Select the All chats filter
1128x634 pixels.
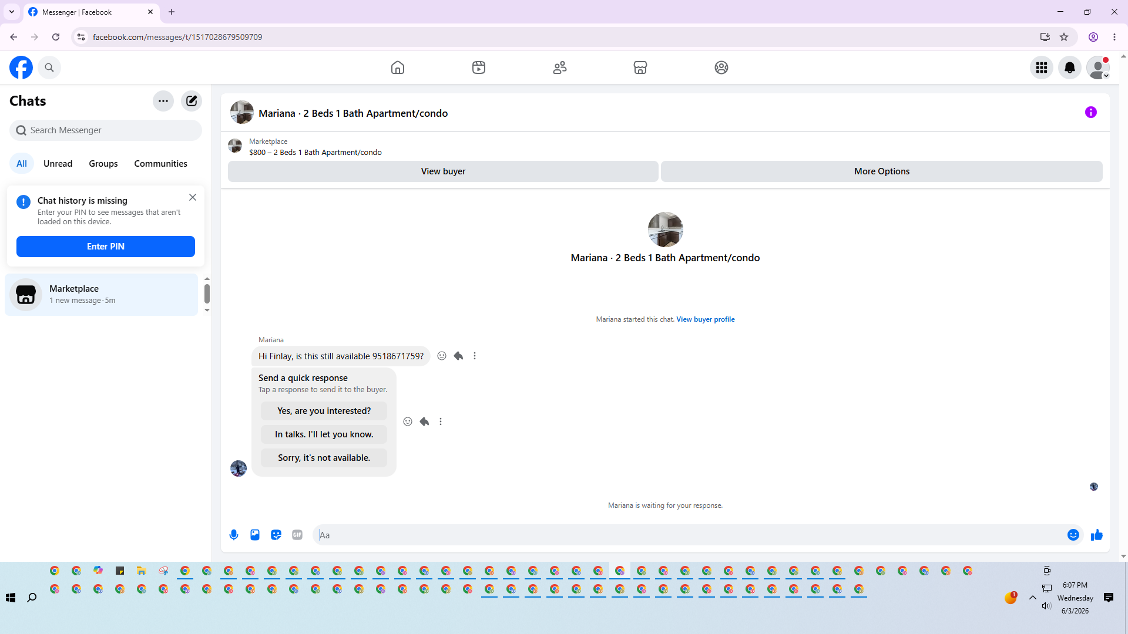[22, 164]
